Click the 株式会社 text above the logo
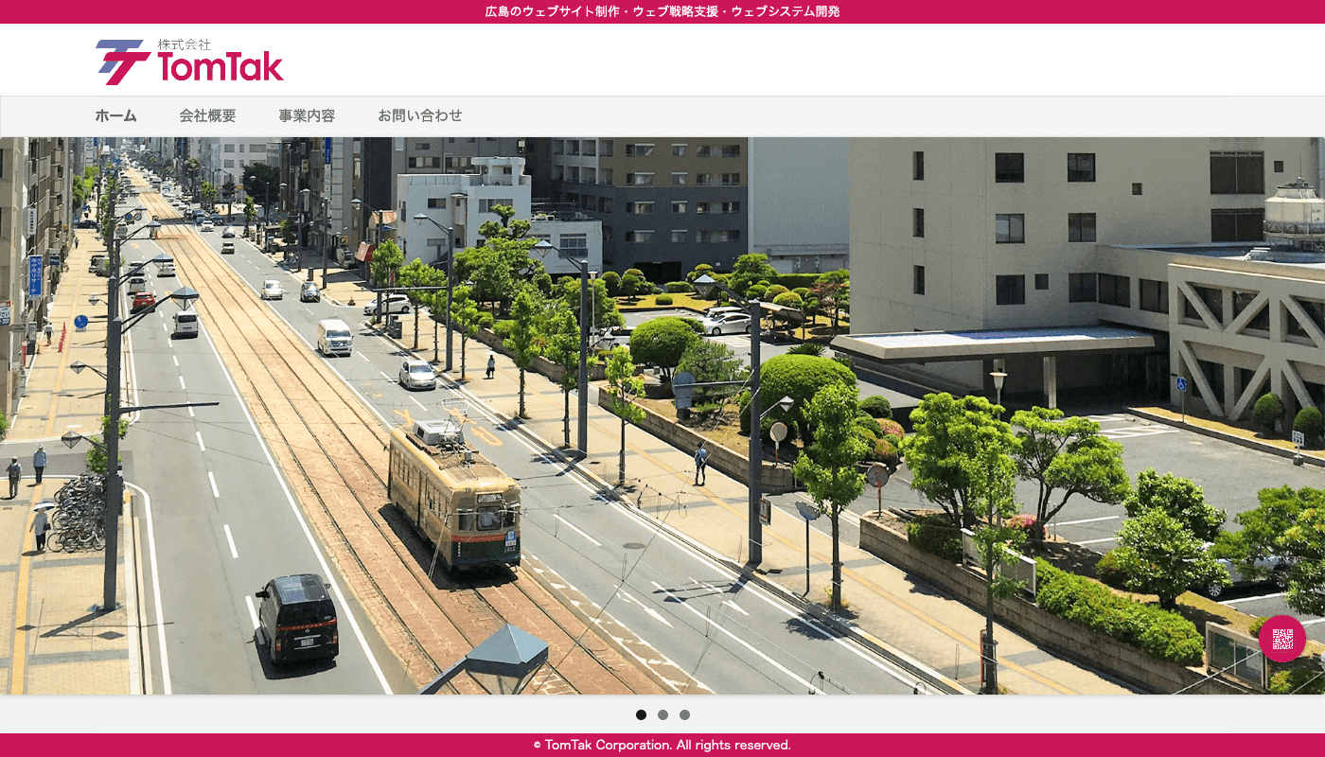Viewport: 1325px width, 757px height. click(184, 44)
